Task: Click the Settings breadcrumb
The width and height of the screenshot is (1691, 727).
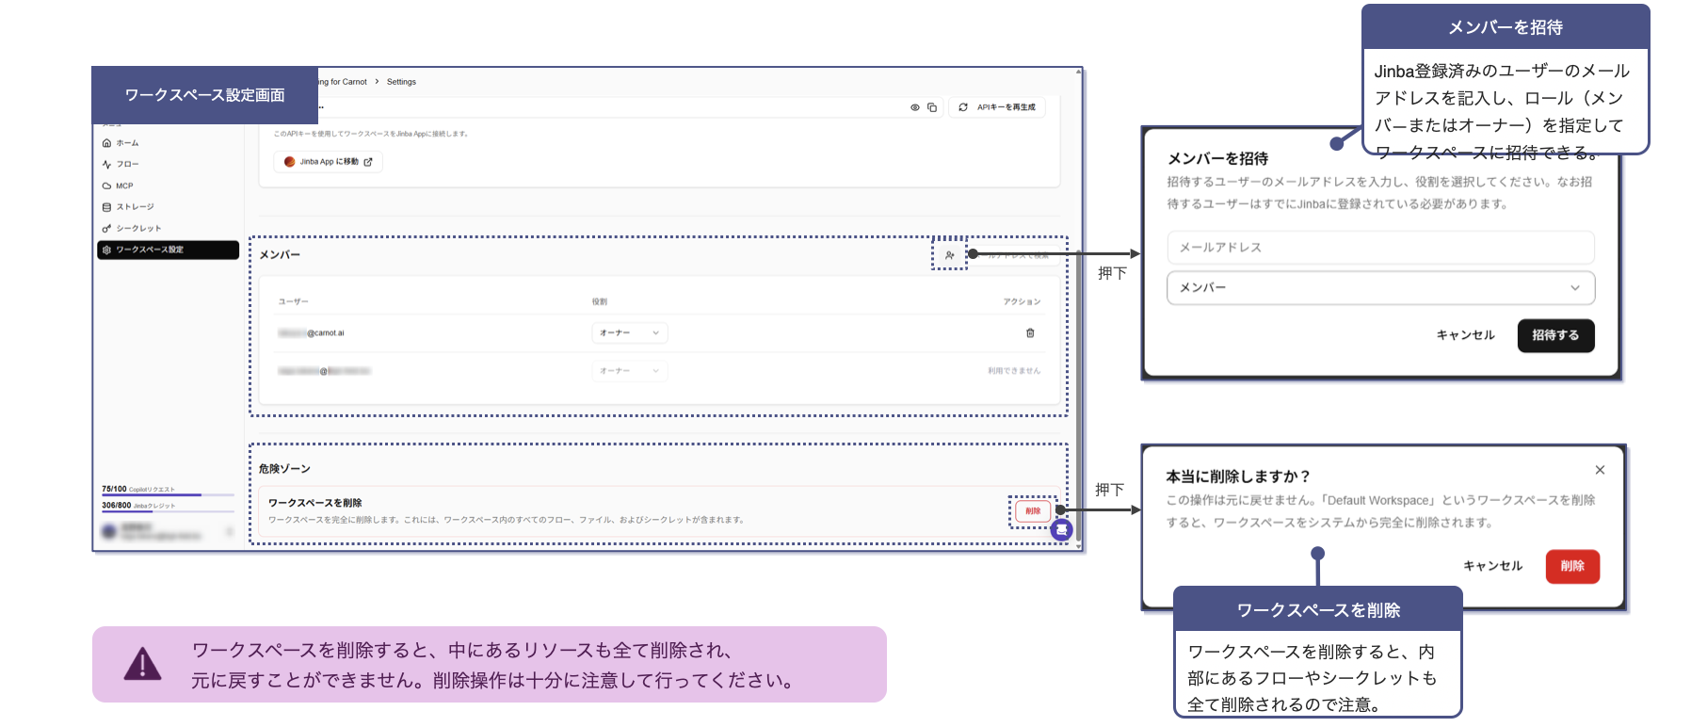Action: [401, 82]
